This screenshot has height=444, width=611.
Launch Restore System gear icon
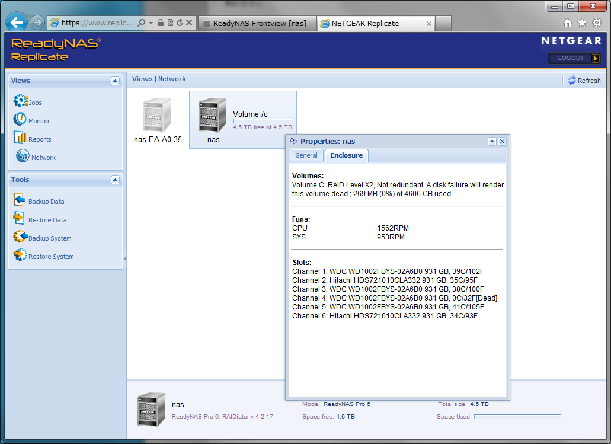[x=20, y=255]
